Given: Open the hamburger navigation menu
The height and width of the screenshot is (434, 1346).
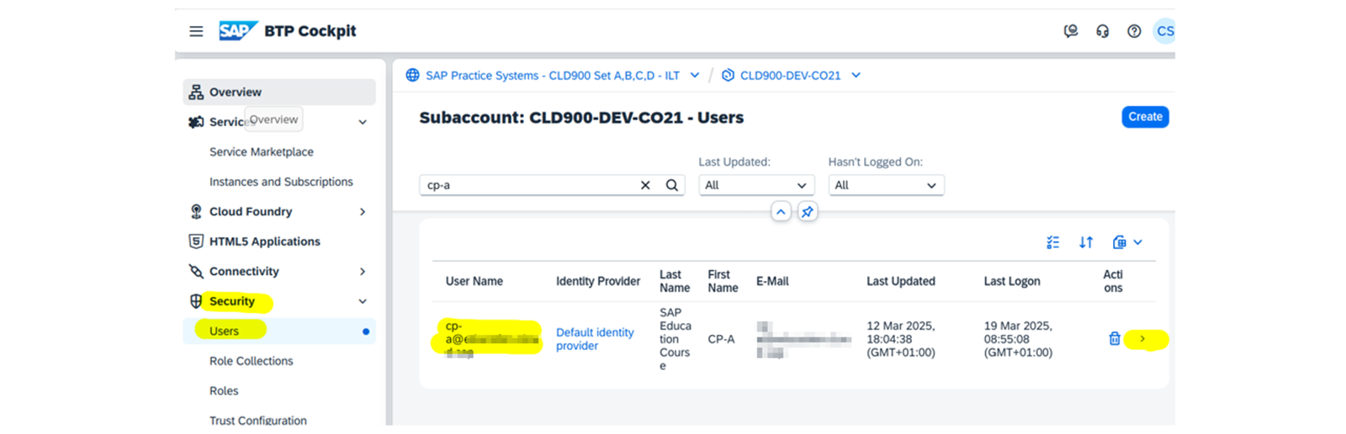Looking at the screenshot, I should tap(196, 31).
